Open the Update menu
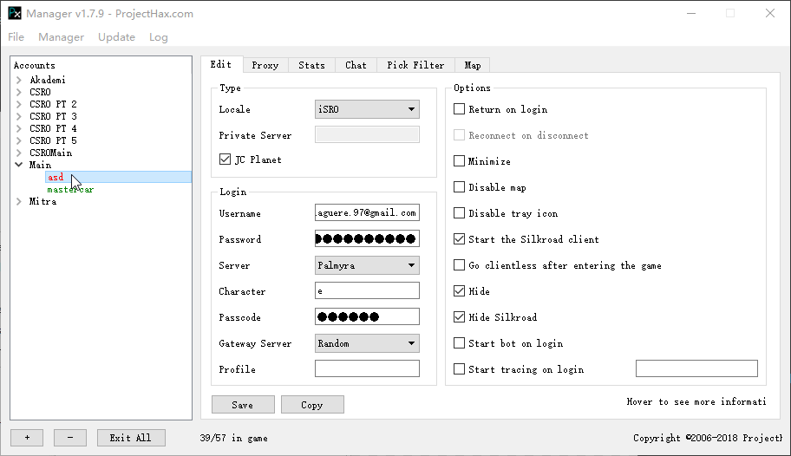Screen dimensions: 791x456 pyautogui.click(x=116, y=37)
